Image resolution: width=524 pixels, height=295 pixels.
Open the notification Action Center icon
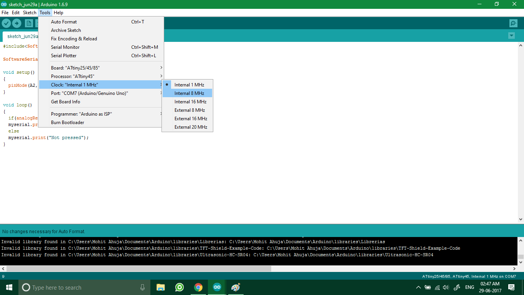pos(511,287)
